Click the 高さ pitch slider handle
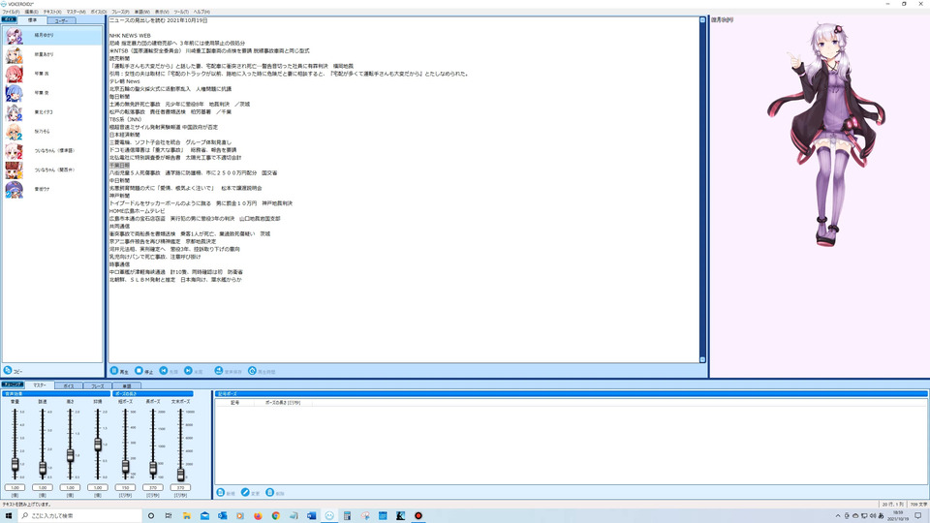This screenshot has width=930, height=523. tap(70, 455)
